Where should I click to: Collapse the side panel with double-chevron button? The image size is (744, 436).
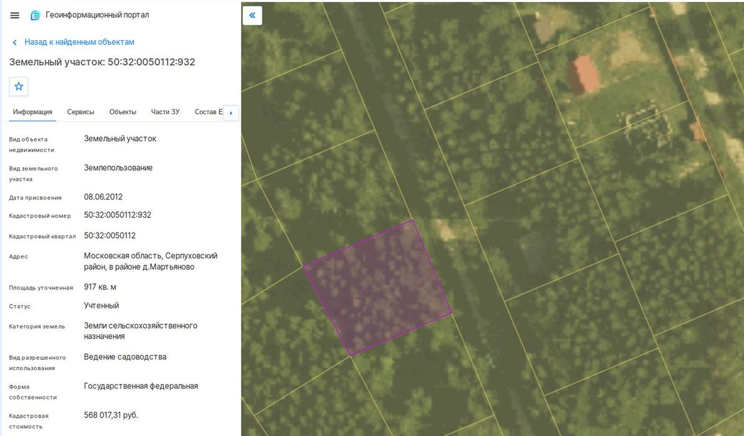(x=252, y=15)
